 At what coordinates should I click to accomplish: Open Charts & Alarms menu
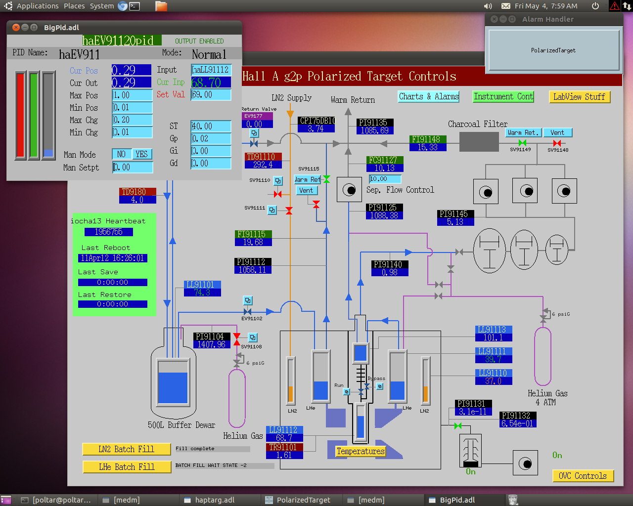(x=429, y=97)
